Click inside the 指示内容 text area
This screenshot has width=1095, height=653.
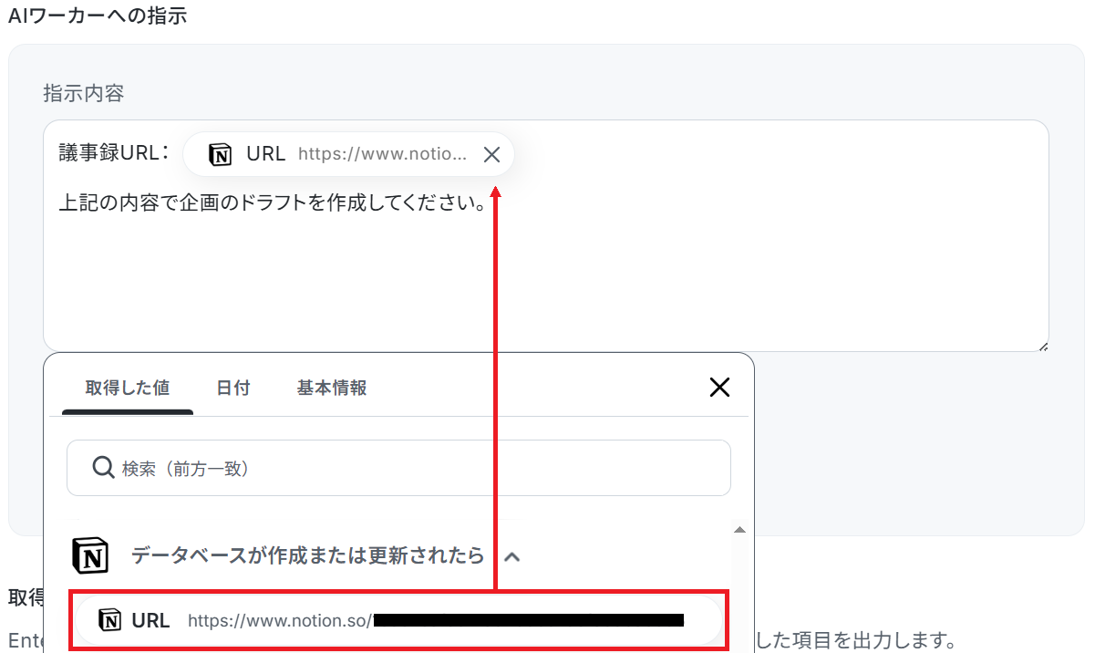coord(545,236)
